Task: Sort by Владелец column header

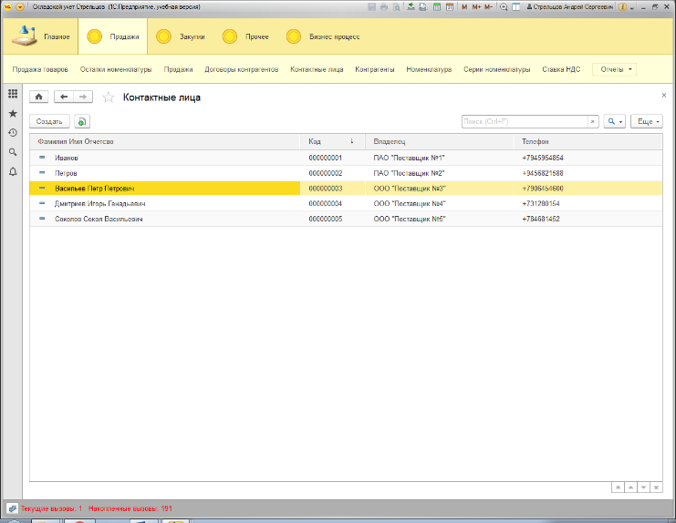Action: coord(440,141)
